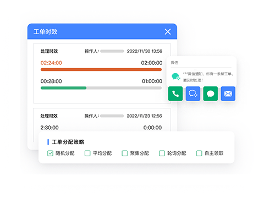
Task: Click the blue WeChat notification icon
Action: (193, 94)
